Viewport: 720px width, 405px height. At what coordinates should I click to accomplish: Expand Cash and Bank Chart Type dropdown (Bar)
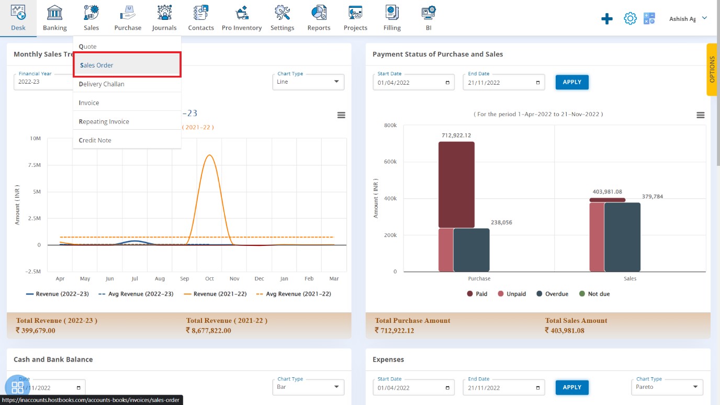[308, 387]
